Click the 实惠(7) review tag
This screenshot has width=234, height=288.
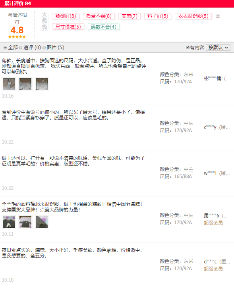tap(130, 16)
